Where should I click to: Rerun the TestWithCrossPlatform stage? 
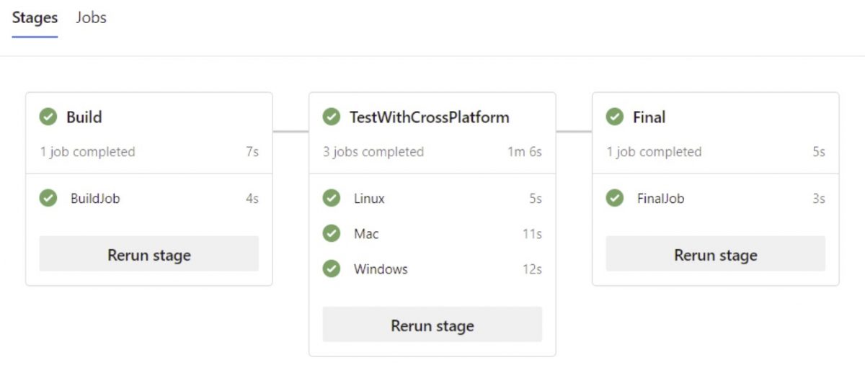(x=432, y=325)
